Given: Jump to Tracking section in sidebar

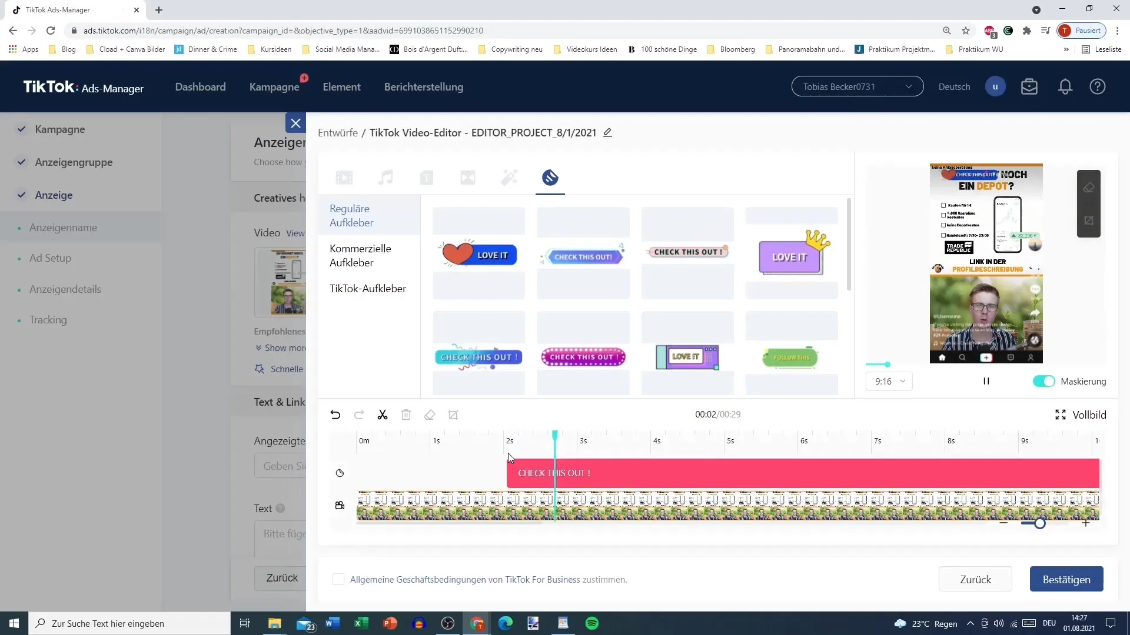Looking at the screenshot, I should [48, 320].
